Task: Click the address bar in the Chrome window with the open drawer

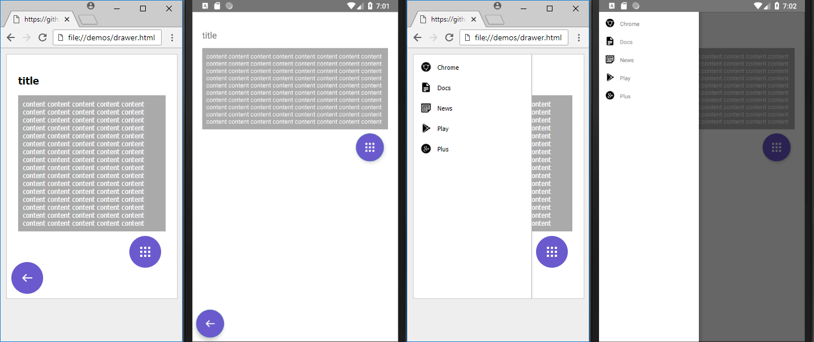Action: tap(514, 37)
